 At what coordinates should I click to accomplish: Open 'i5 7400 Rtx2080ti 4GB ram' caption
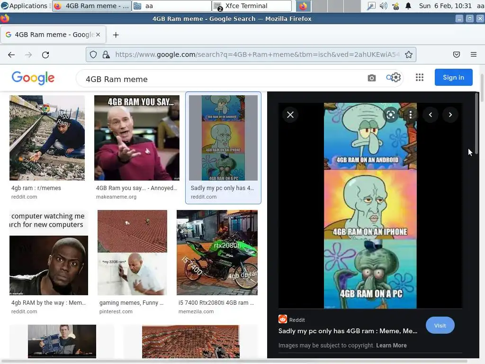(216, 303)
